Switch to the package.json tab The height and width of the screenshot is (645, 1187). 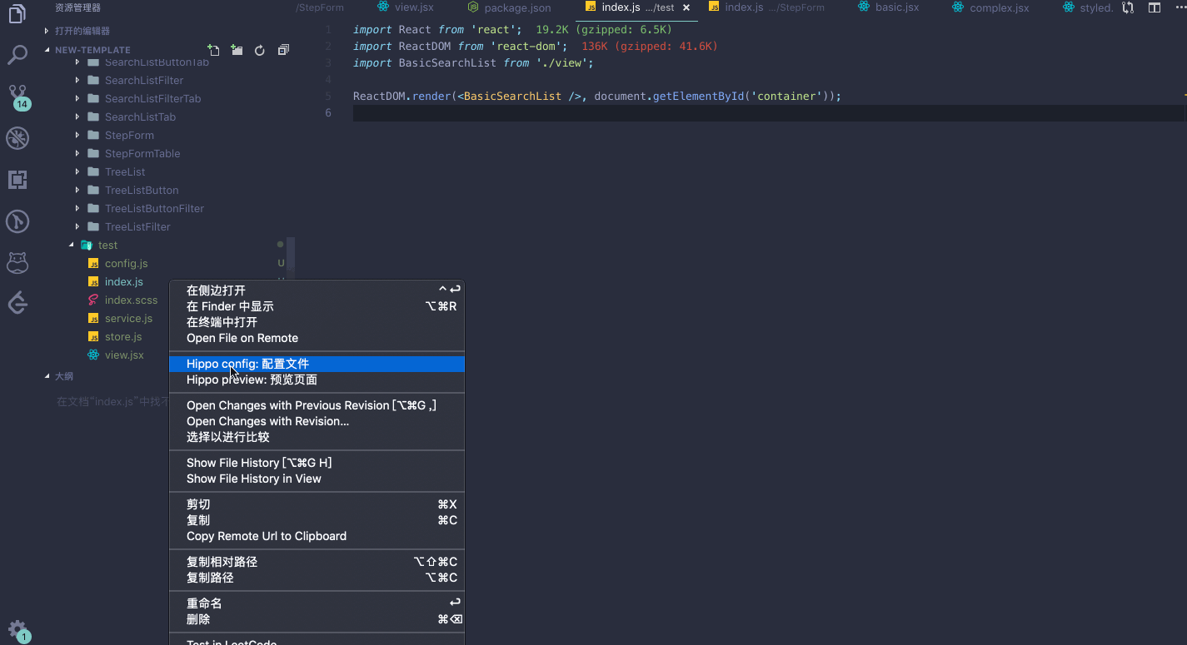[516, 7]
